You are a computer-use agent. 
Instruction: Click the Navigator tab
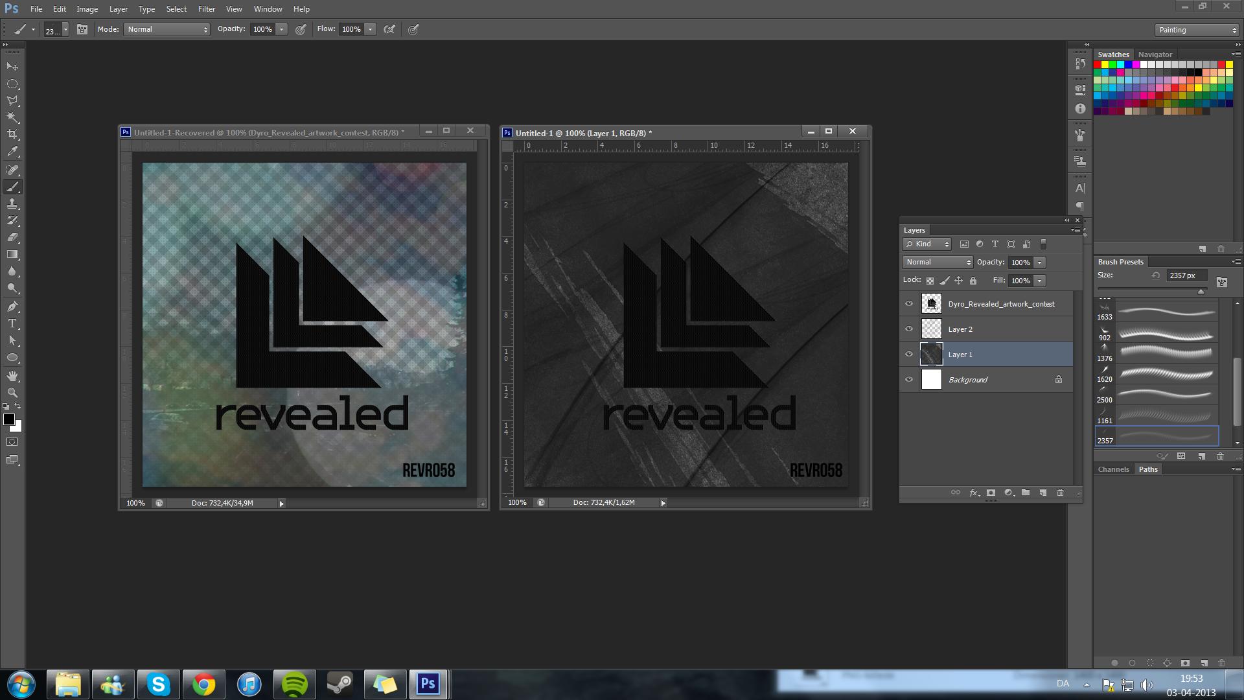coord(1155,54)
